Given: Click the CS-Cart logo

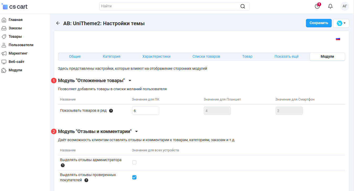Looking at the screenshot, I should [x=15, y=7].
